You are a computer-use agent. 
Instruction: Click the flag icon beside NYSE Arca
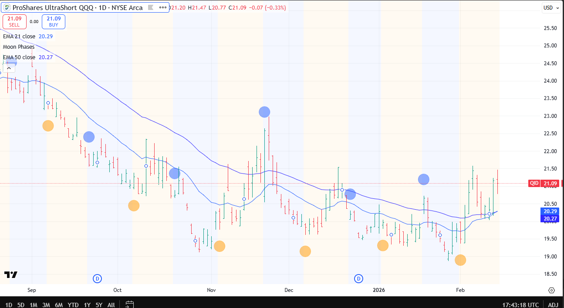(x=150, y=7)
